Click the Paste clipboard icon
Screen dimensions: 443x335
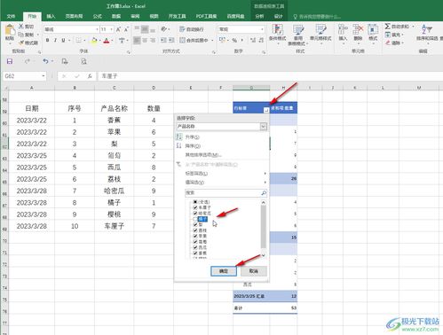point(10,30)
